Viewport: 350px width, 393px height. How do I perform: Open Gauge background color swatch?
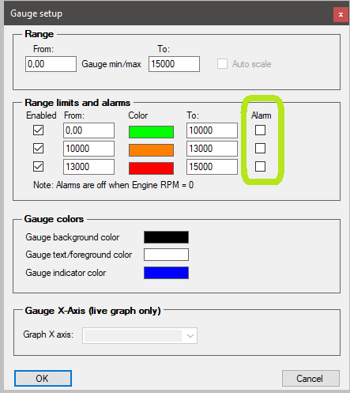click(x=166, y=237)
